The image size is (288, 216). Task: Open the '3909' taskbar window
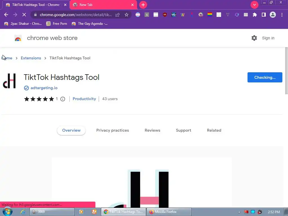[52, 212]
